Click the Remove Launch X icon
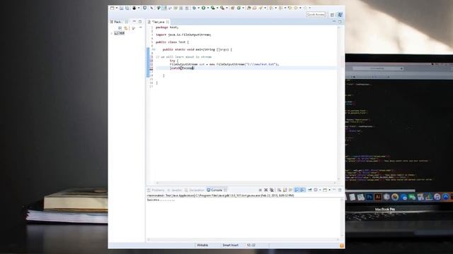 point(266,190)
